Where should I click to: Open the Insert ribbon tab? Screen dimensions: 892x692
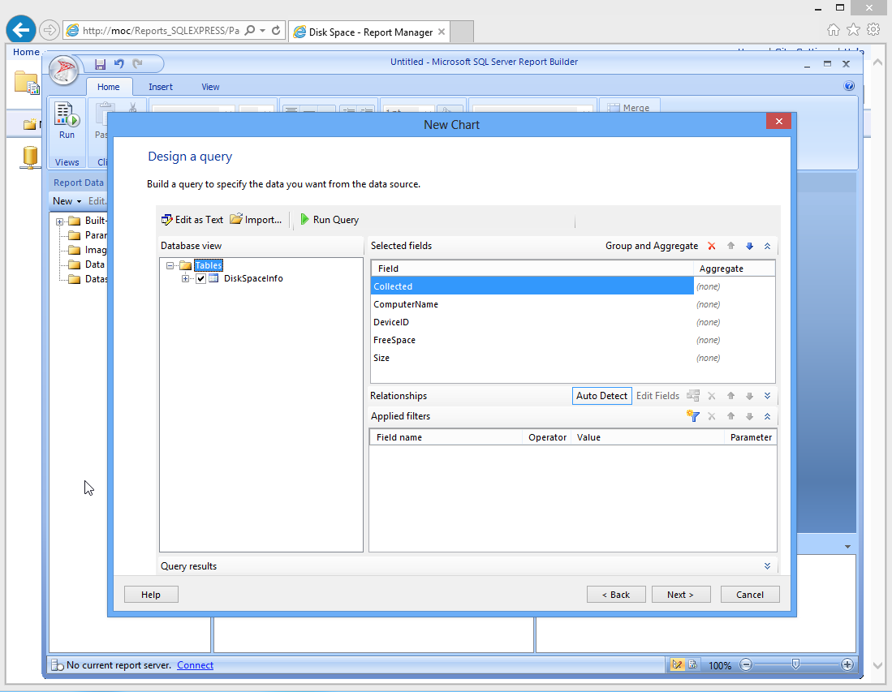pyautogui.click(x=161, y=87)
